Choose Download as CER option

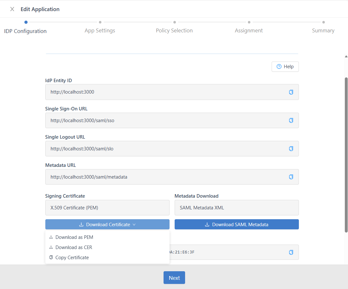[107, 247]
